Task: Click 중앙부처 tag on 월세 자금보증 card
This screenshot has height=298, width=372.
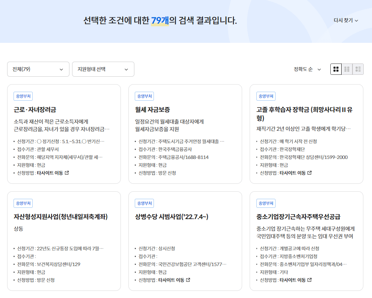Action: [145, 96]
